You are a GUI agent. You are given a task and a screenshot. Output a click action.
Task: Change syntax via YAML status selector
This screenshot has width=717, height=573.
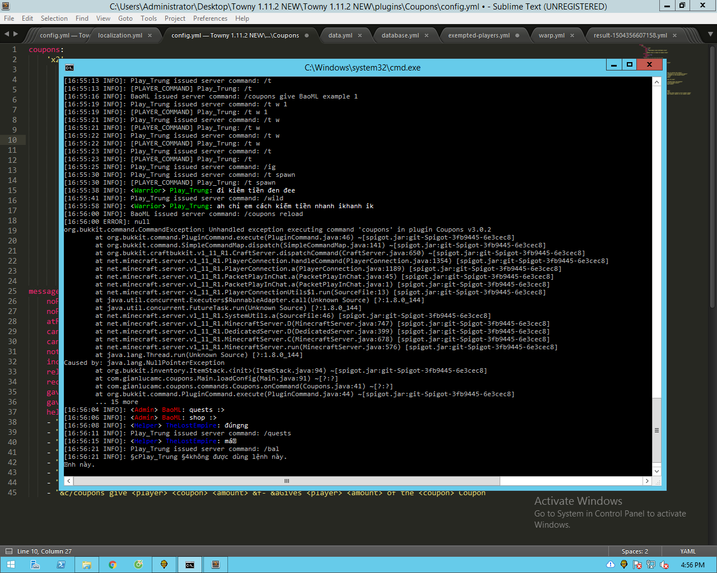point(688,551)
